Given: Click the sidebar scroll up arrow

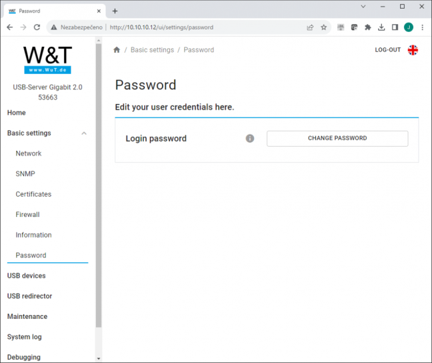Looking at the screenshot, I should tap(99, 41).
